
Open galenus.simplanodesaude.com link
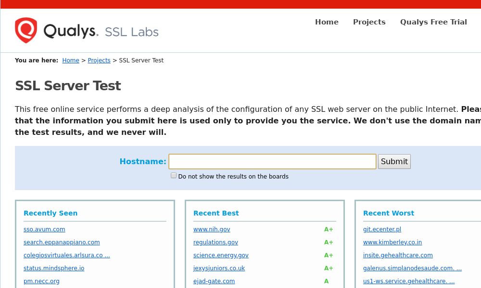pyautogui.click(x=412, y=268)
